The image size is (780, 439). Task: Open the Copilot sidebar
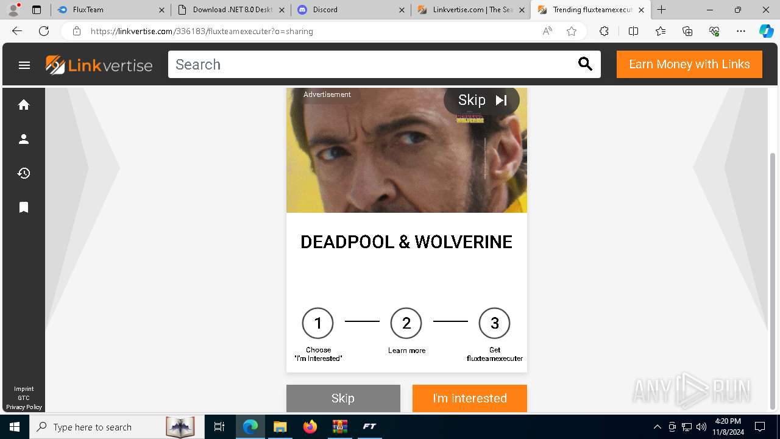click(x=766, y=31)
